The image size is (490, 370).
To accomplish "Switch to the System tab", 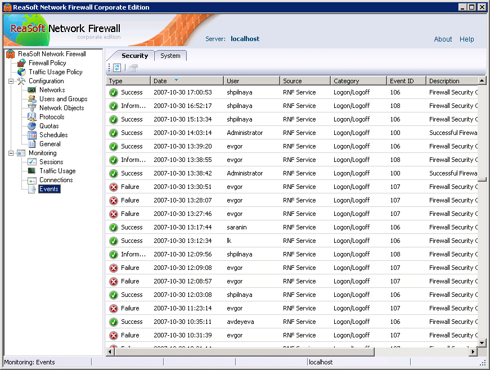I will [170, 56].
